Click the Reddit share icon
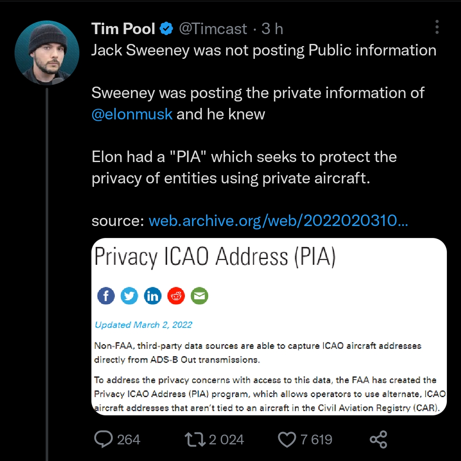This screenshot has height=461, width=461. 176,296
